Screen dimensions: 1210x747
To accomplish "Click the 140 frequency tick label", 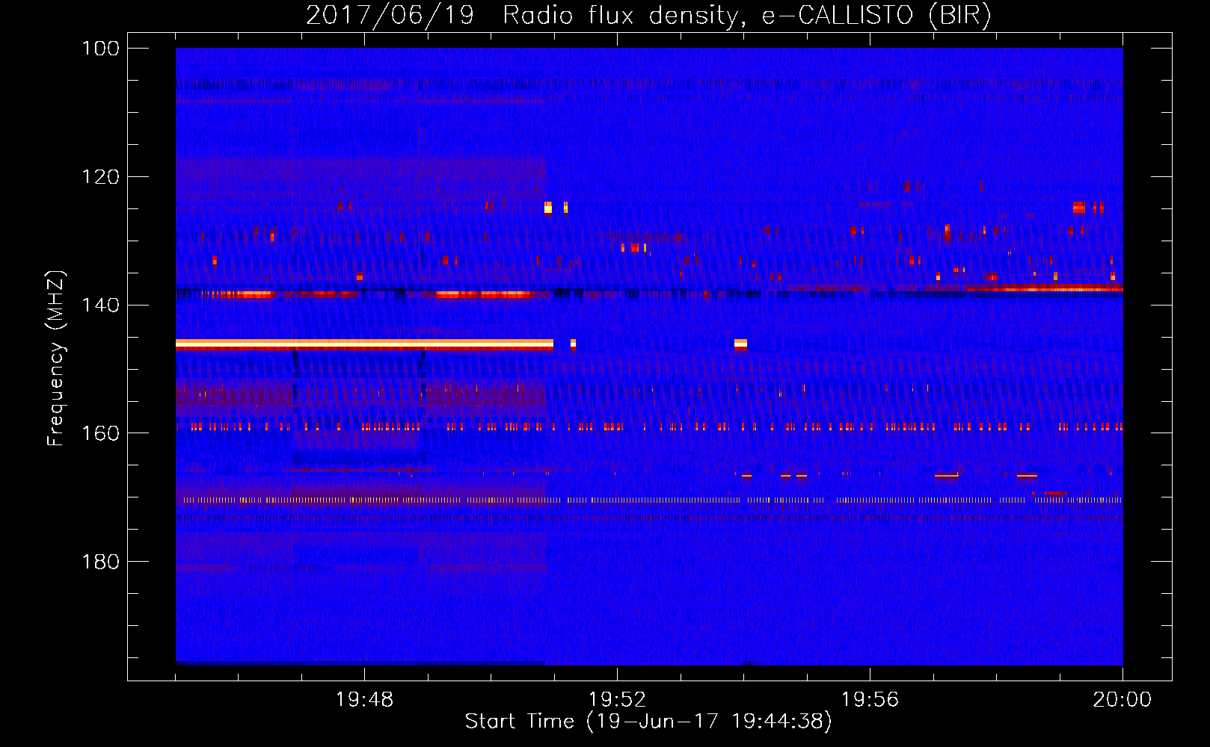I will [100, 305].
